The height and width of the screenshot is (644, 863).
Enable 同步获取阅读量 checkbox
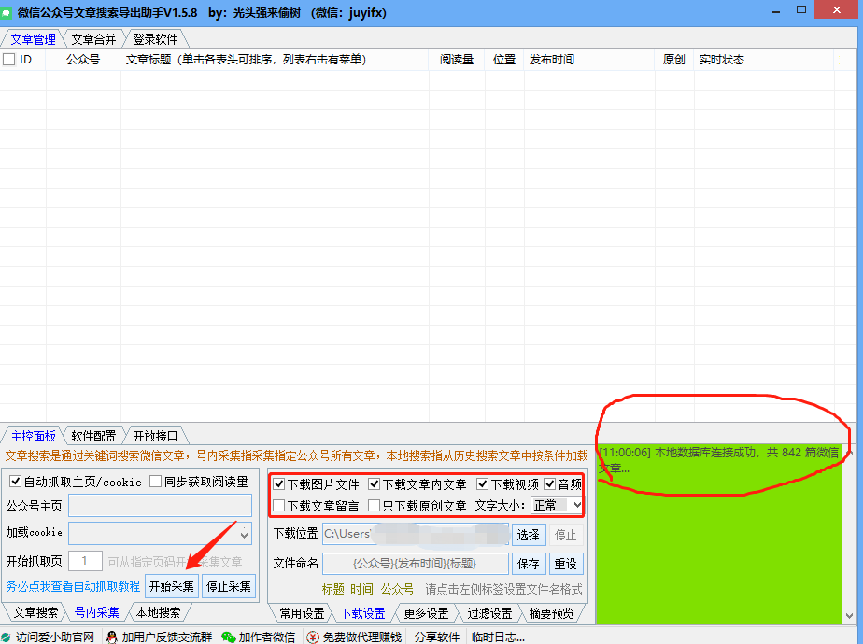(x=156, y=482)
